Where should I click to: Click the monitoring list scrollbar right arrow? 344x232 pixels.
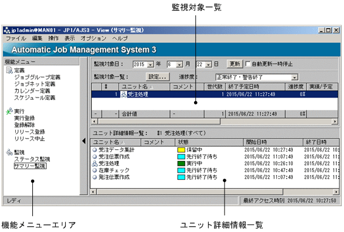(x=335, y=122)
